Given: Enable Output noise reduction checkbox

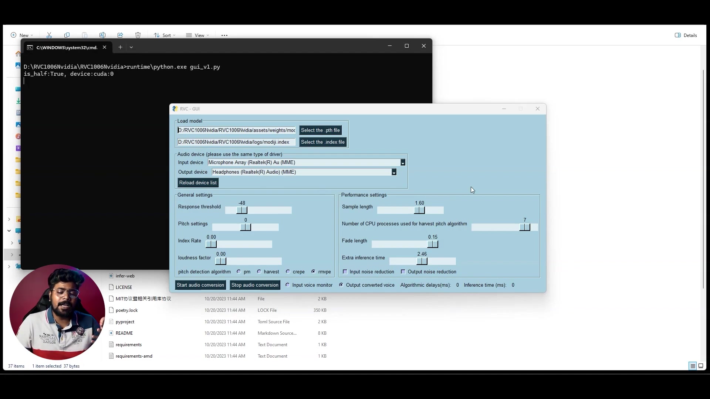Looking at the screenshot, I should tap(403, 272).
